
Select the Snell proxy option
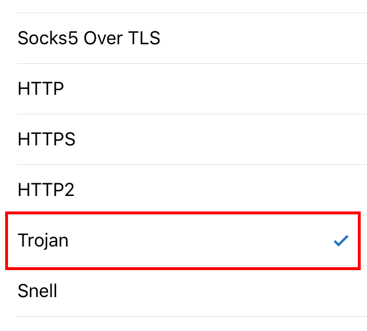click(183, 291)
